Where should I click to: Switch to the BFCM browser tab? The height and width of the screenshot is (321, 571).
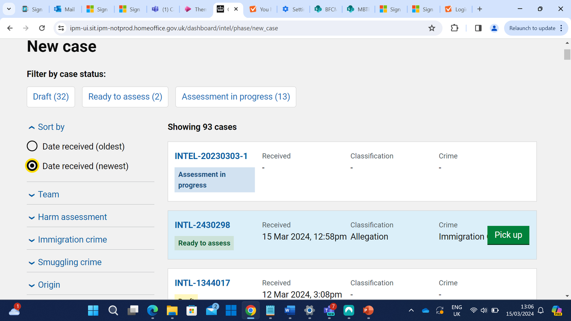[x=326, y=9]
